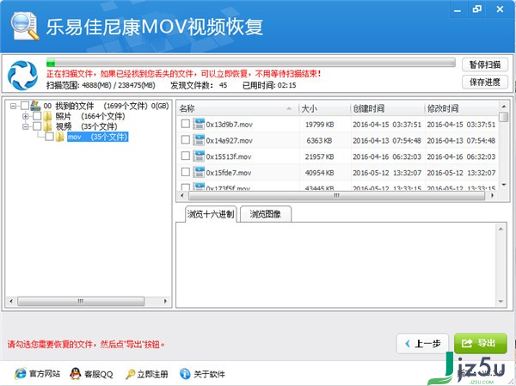Click the 照片 folder icon

coord(48,116)
